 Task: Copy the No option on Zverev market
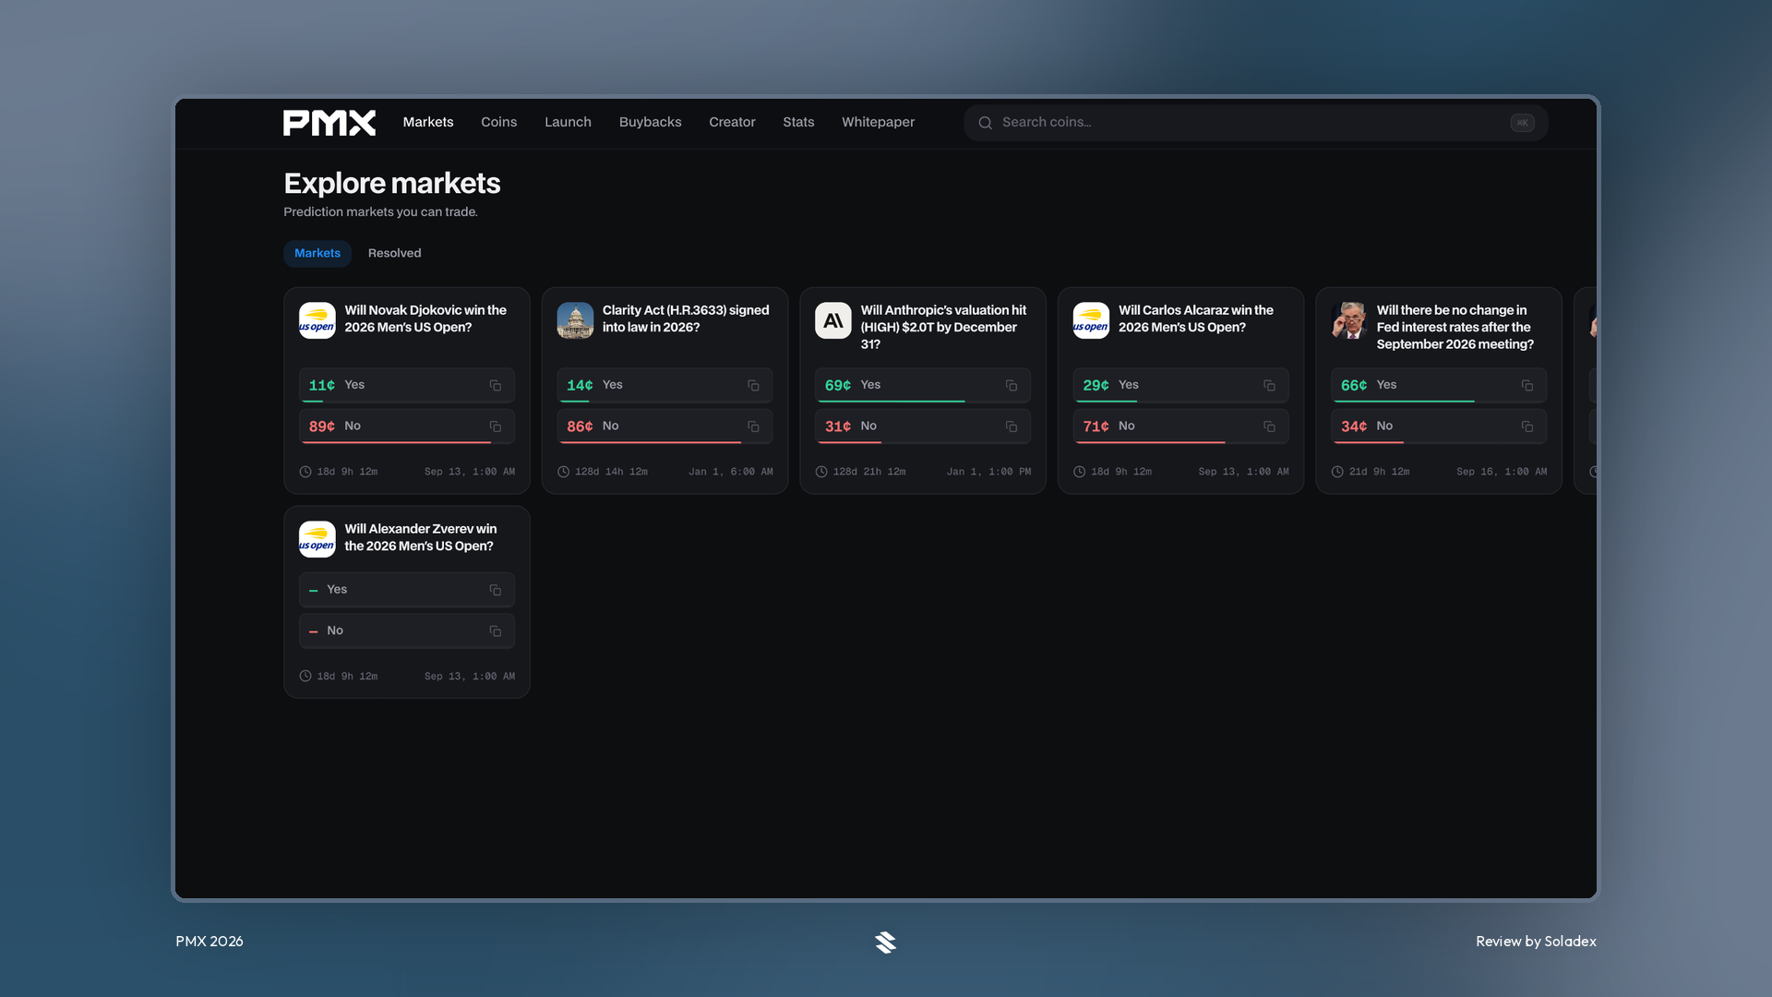tap(496, 631)
